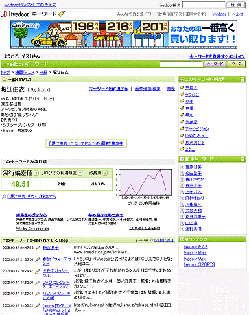
Task: Click the tag icon beside the livedoor キーワード logo
Action: tap(62, 14)
